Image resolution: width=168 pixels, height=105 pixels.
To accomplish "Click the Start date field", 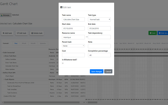I will pos(73,28).
